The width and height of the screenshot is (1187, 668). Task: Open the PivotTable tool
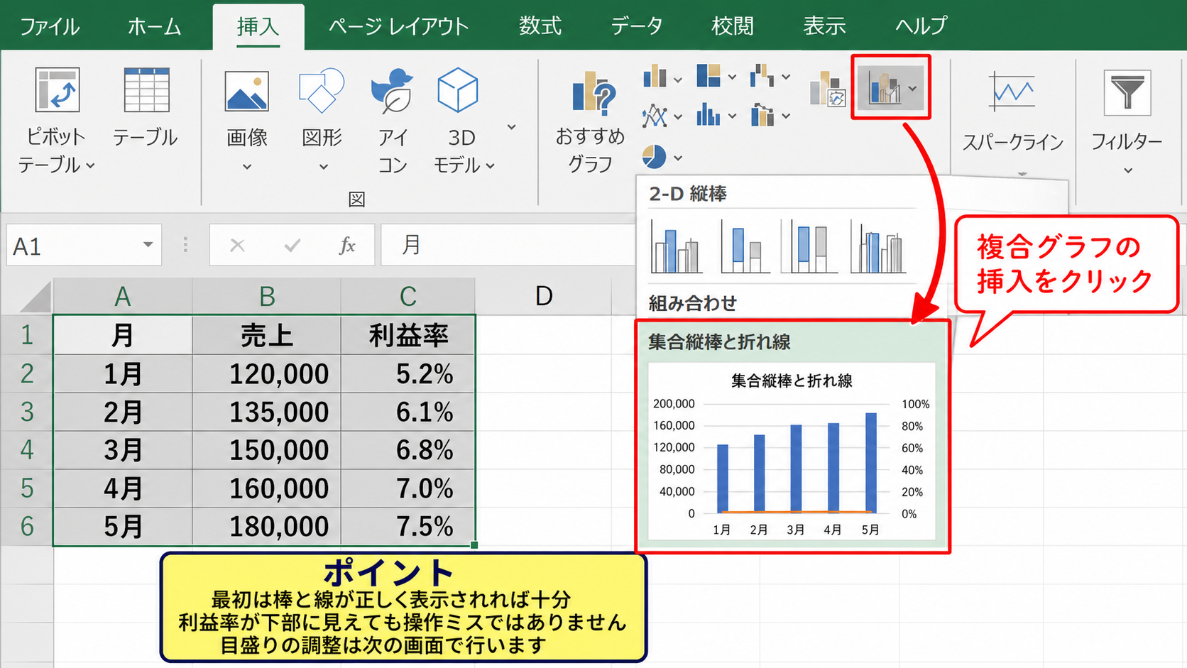click(57, 121)
